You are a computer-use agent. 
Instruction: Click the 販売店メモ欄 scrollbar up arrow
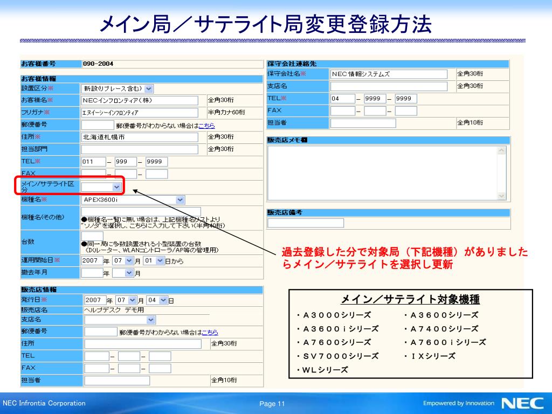[x=502, y=150]
